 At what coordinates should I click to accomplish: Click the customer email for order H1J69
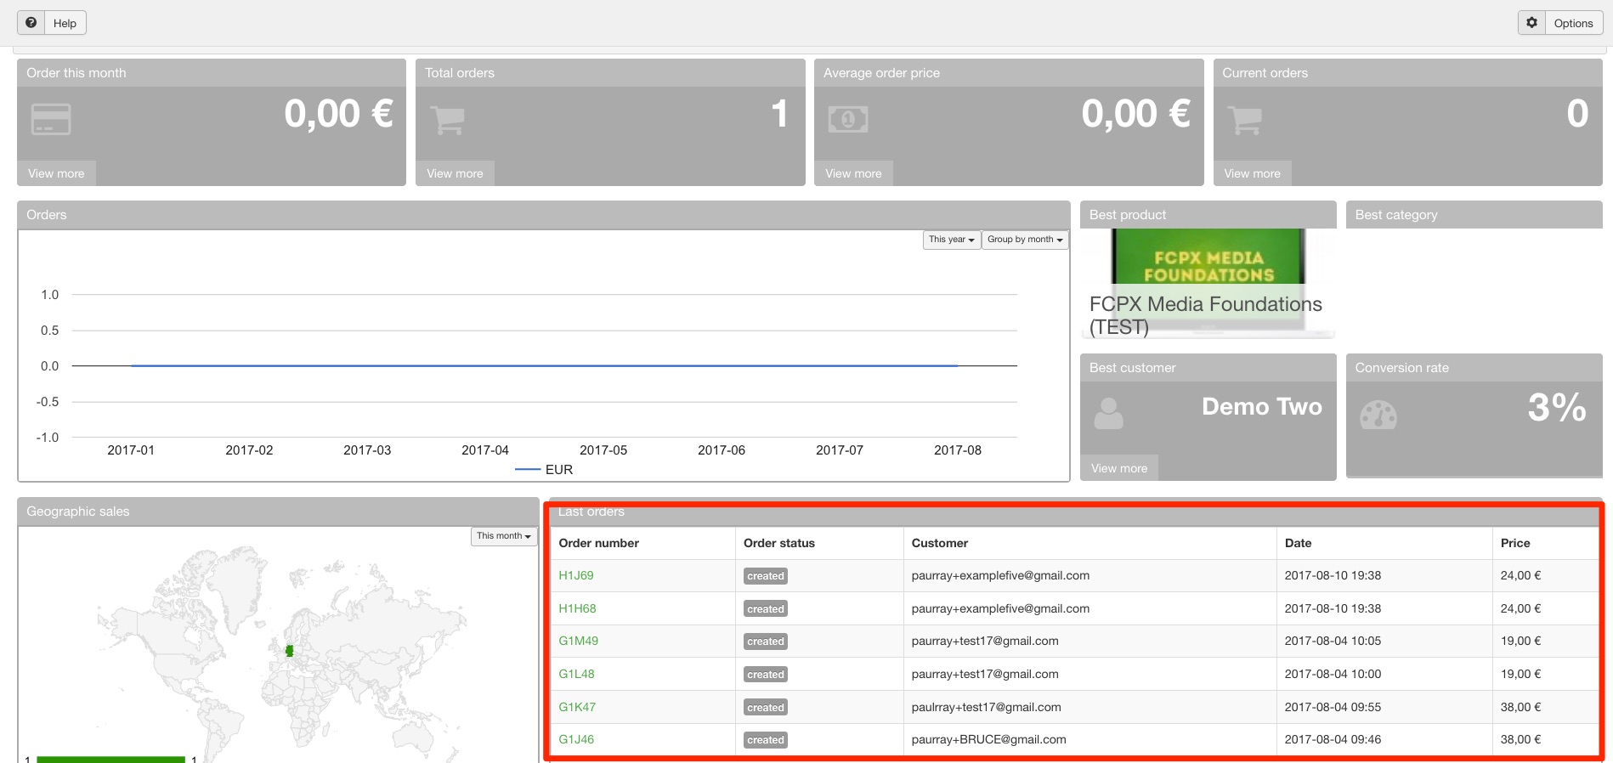point(1000,575)
